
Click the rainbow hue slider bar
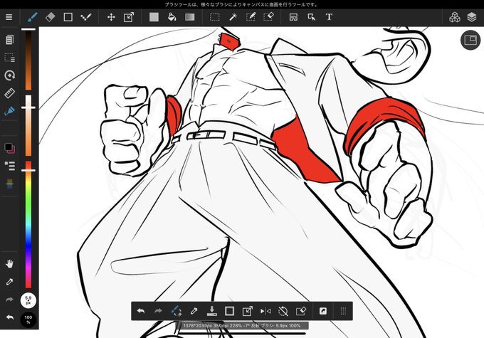[x=28, y=225]
